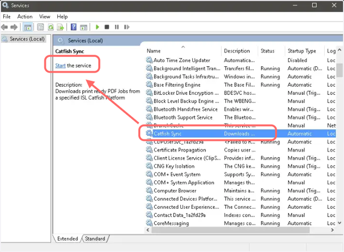Click the gear icon beside CNG Key Isolation
The height and width of the screenshot is (252, 344).
149,166
